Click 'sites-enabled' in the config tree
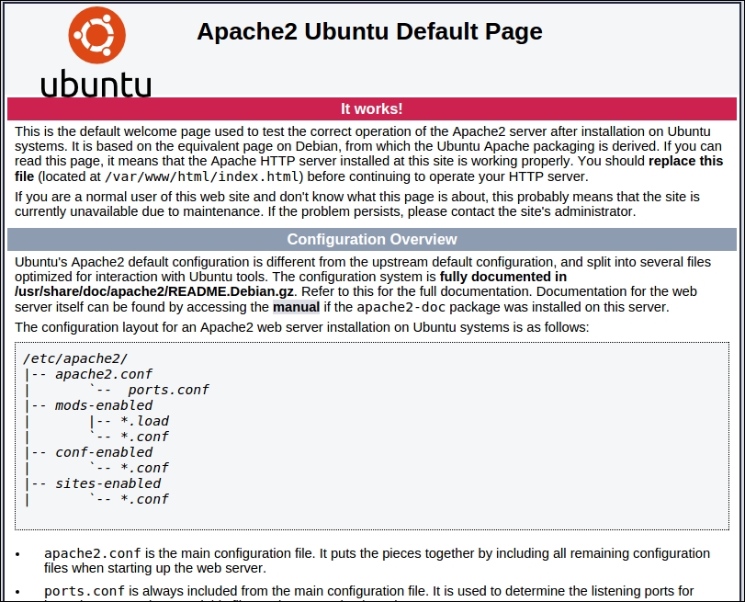 tap(107, 483)
